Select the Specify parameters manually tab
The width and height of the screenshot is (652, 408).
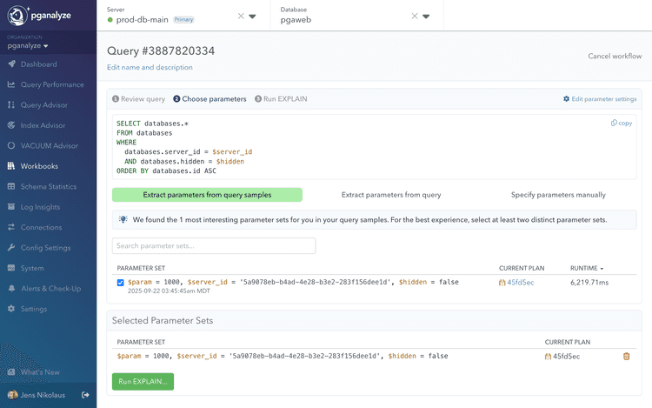pyautogui.click(x=558, y=195)
